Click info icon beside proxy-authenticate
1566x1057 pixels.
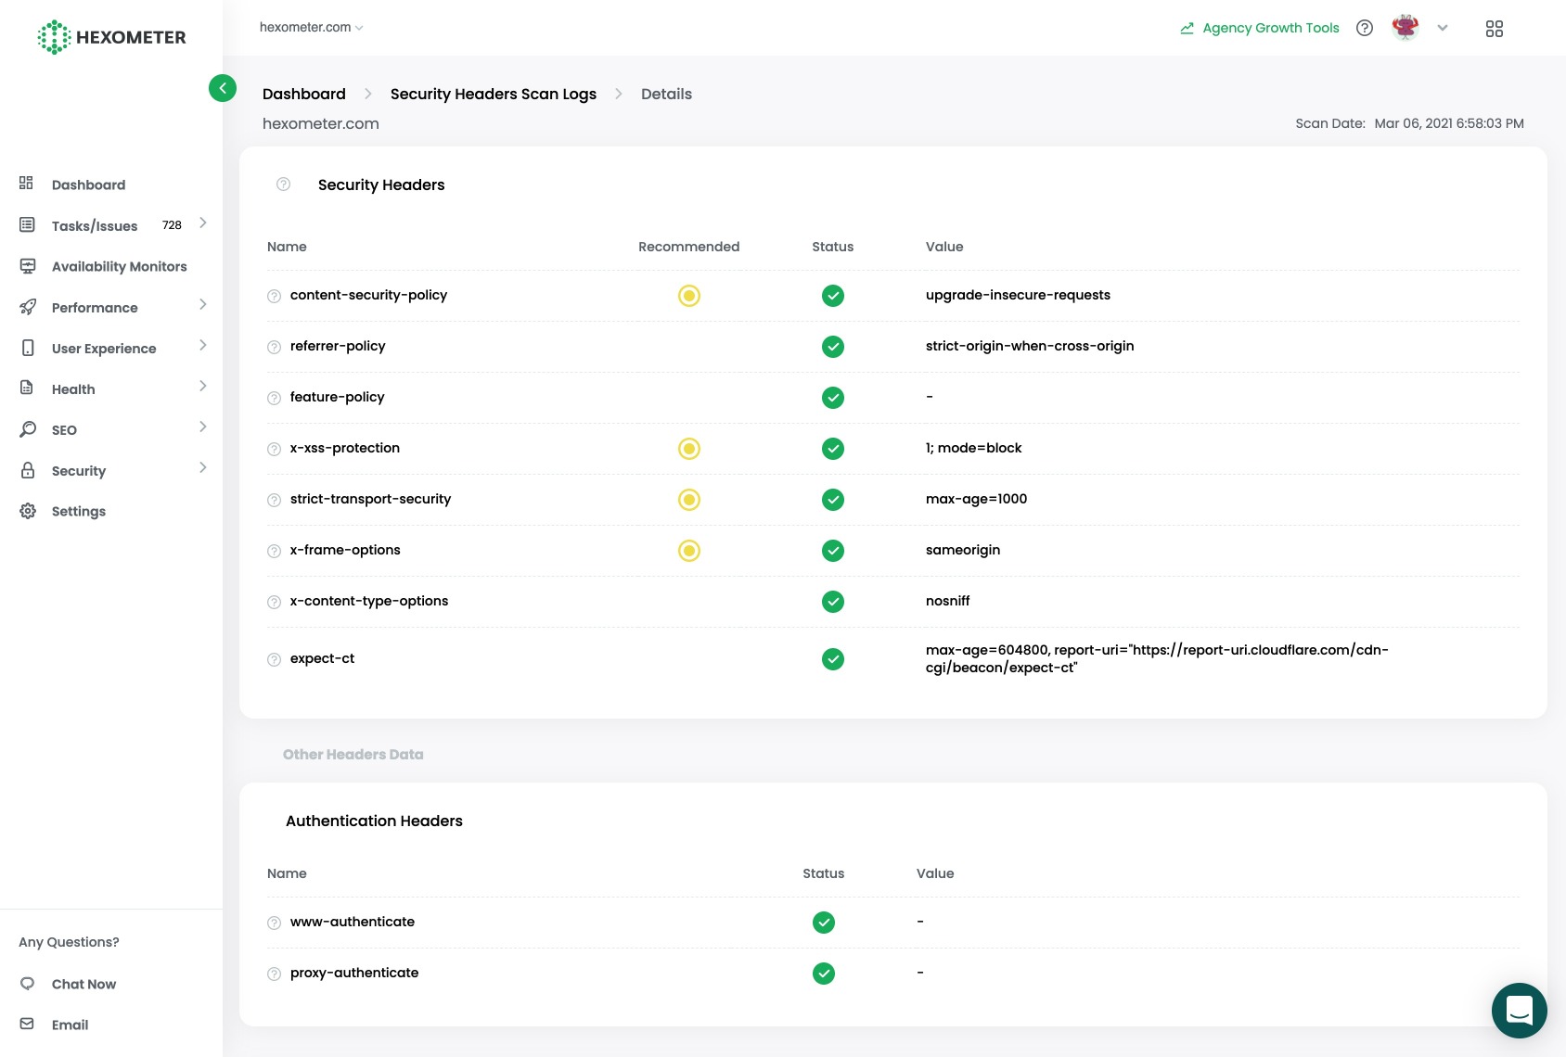[275, 974]
